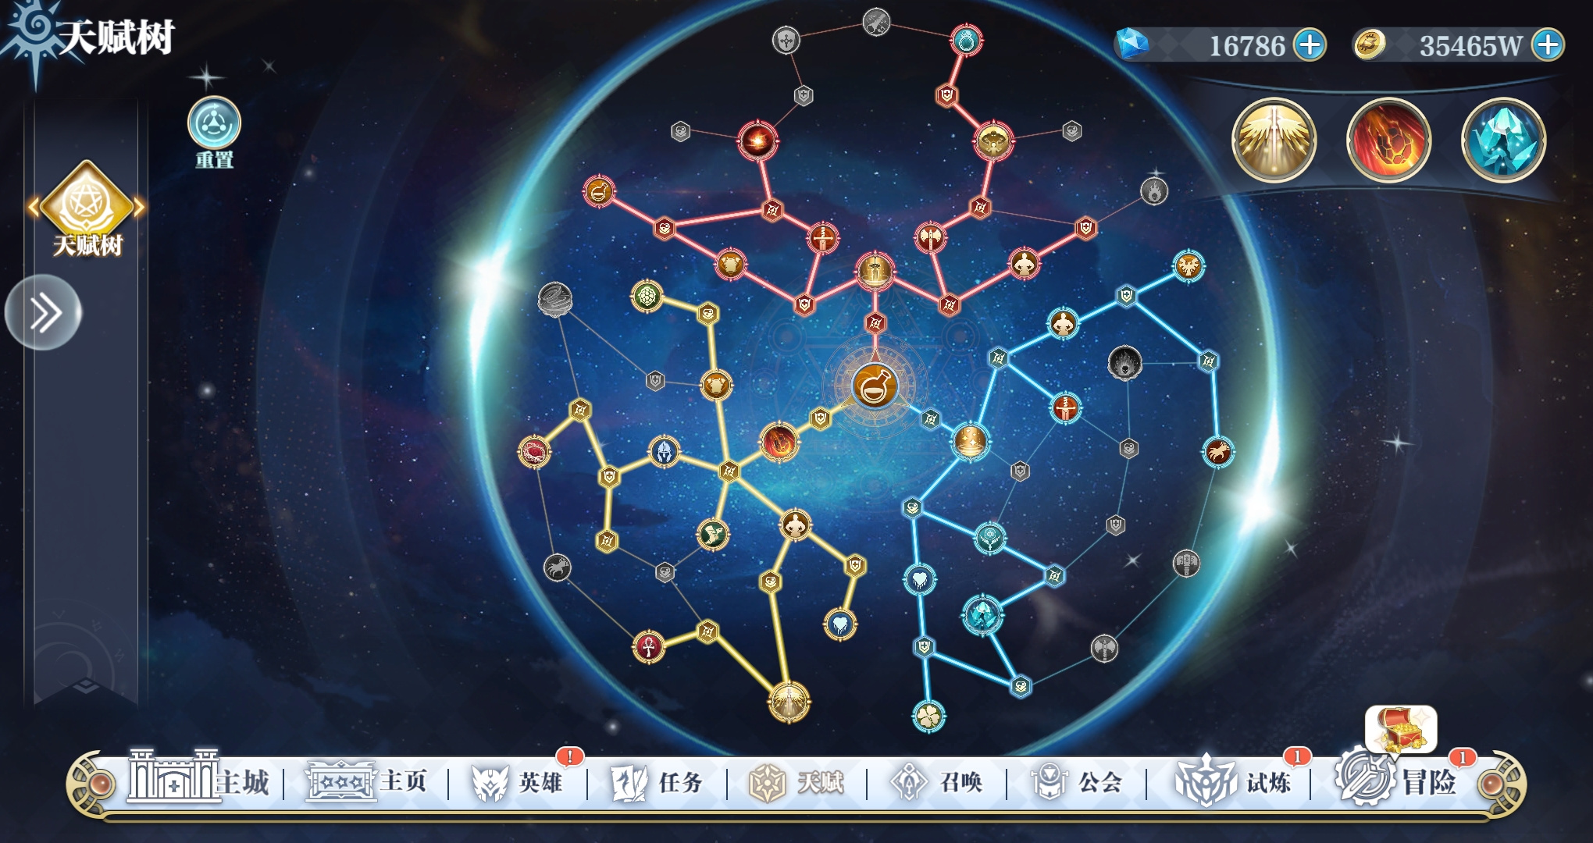Tap the red fireball talent node
1593x843 pixels.
click(x=757, y=141)
